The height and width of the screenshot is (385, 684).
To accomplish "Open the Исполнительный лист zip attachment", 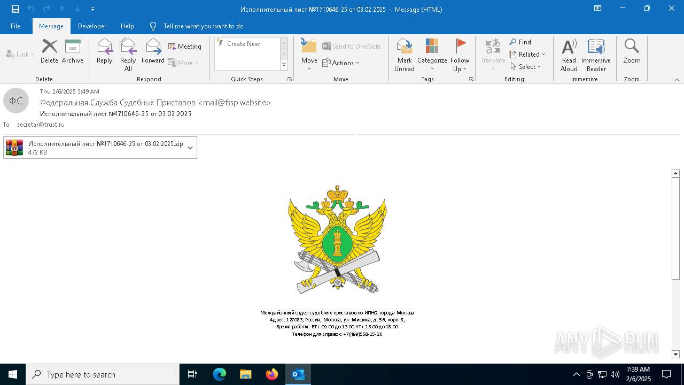I will (95, 148).
